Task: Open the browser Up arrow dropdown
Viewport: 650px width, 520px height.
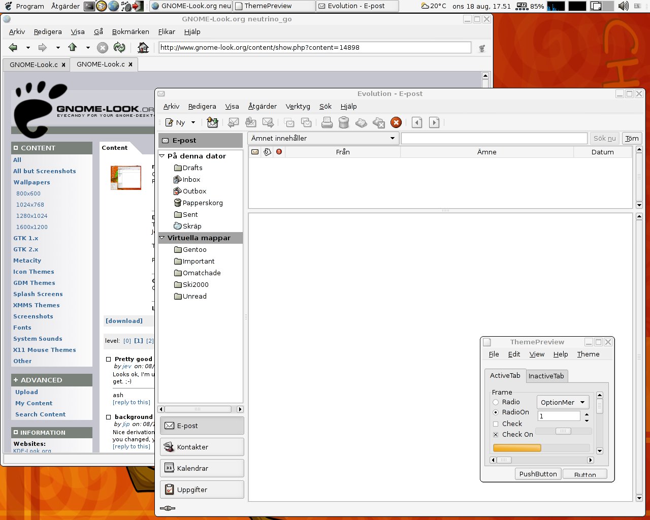Action: coord(88,48)
